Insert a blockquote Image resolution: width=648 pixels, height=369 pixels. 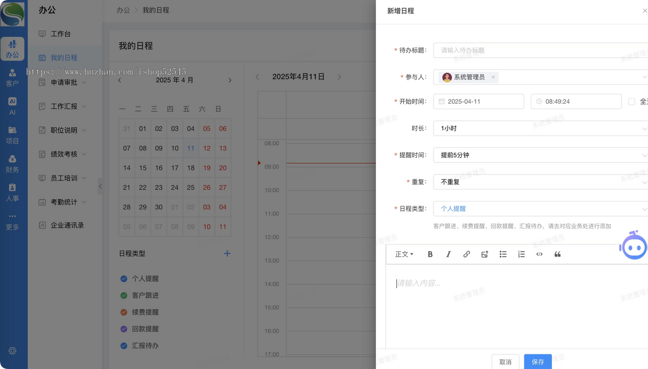pyautogui.click(x=557, y=254)
